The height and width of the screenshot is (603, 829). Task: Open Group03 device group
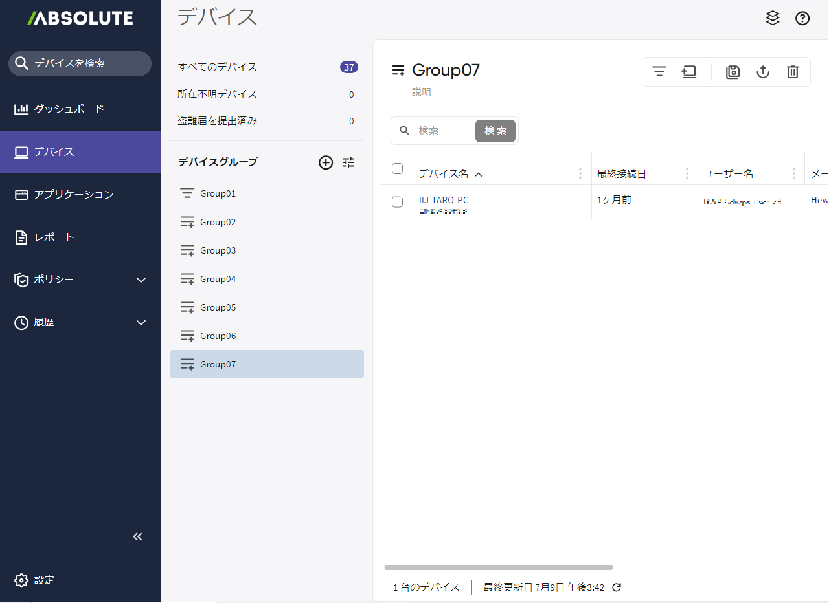click(x=267, y=250)
